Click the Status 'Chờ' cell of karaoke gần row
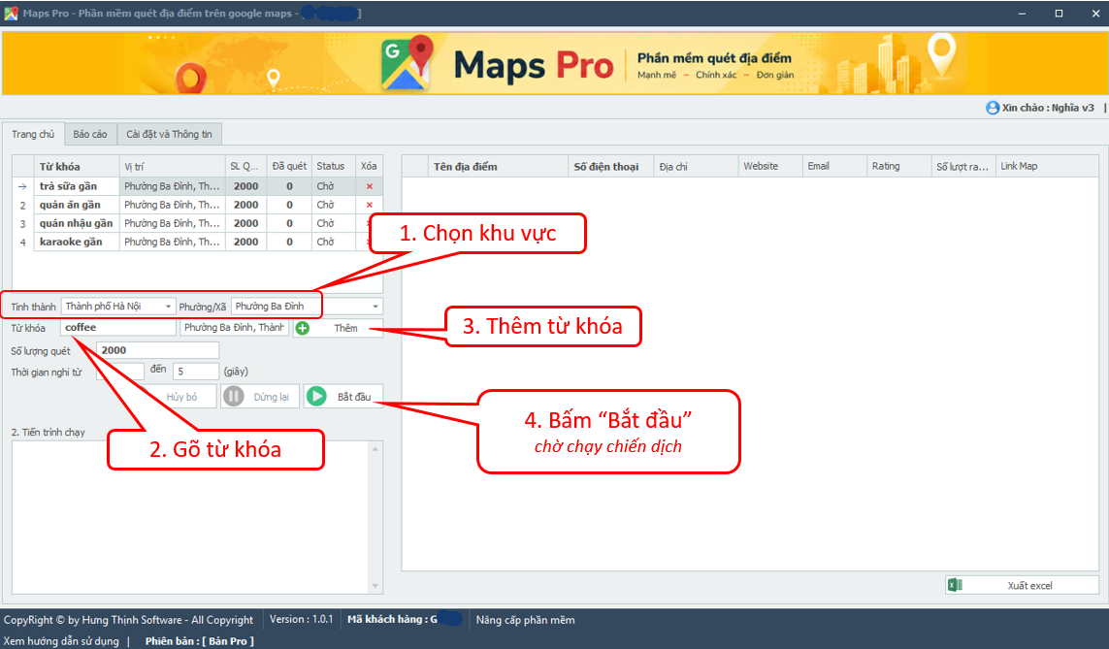Viewport: 1109px width, 649px height. (x=333, y=242)
